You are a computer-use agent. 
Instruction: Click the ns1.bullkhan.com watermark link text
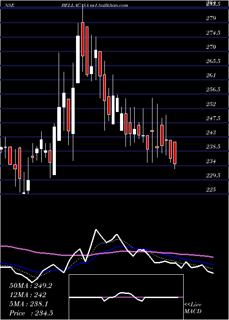(109, 5)
